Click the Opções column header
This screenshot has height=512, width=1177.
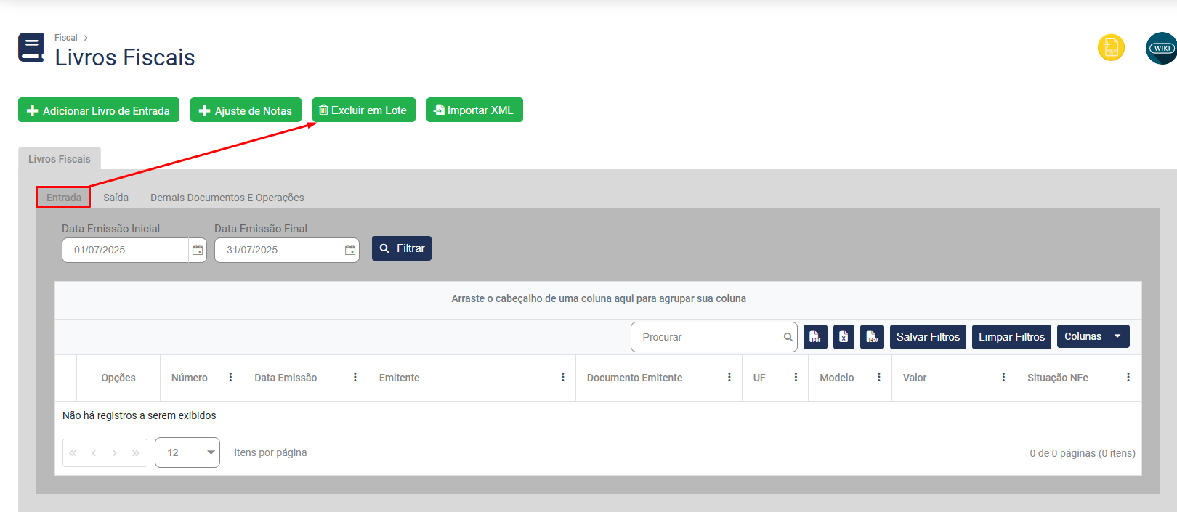pos(118,378)
